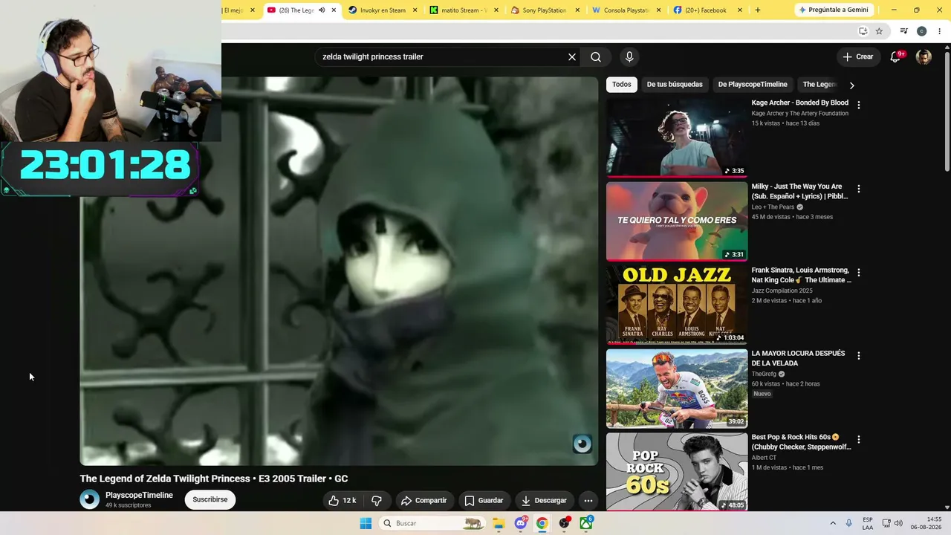
Task: Switch to the Facebook tab
Action: 707,10
